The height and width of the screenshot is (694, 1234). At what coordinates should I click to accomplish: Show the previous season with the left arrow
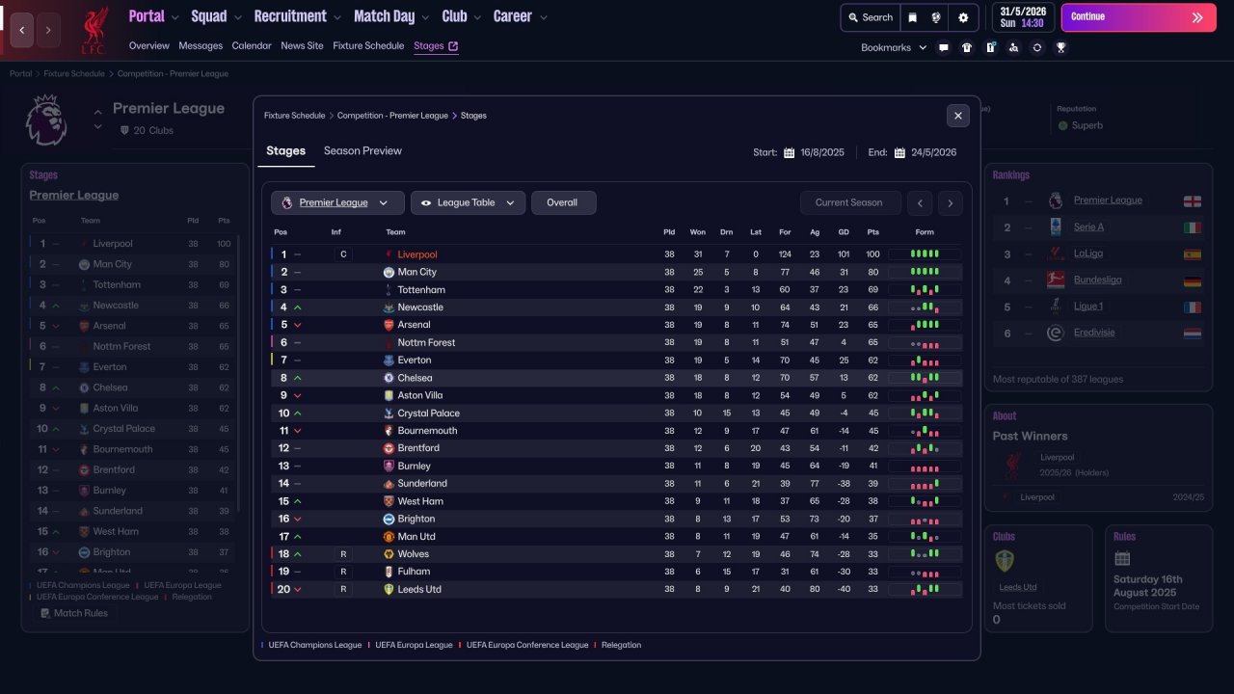click(x=922, y=202)
